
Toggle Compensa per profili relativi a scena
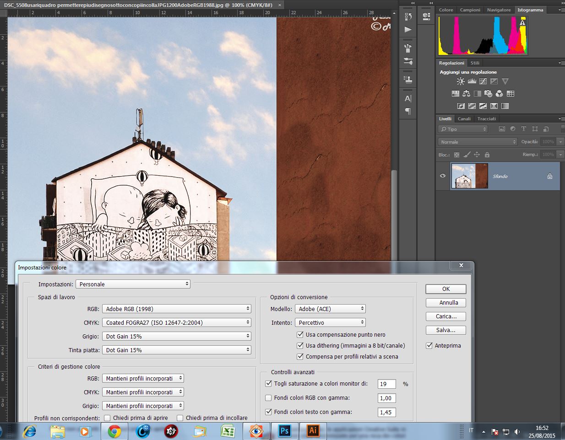tap(300, 357)
